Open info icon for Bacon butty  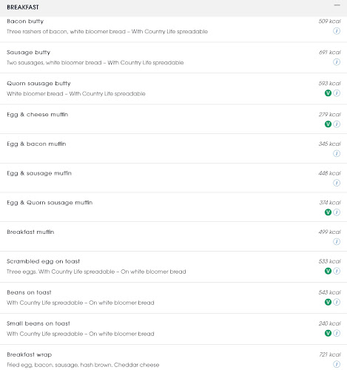pos(337,31)
